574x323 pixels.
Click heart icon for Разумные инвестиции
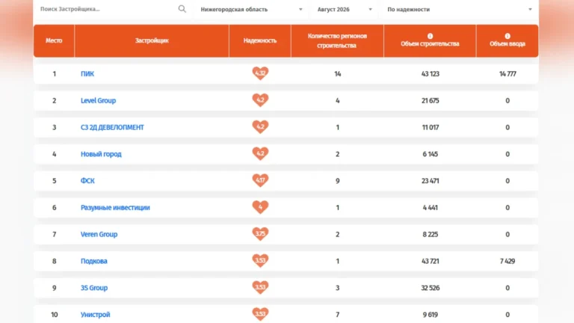260,207
